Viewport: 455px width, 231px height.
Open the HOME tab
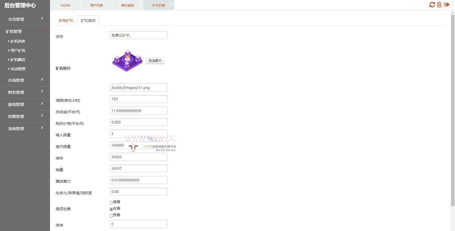coord(65,5)
